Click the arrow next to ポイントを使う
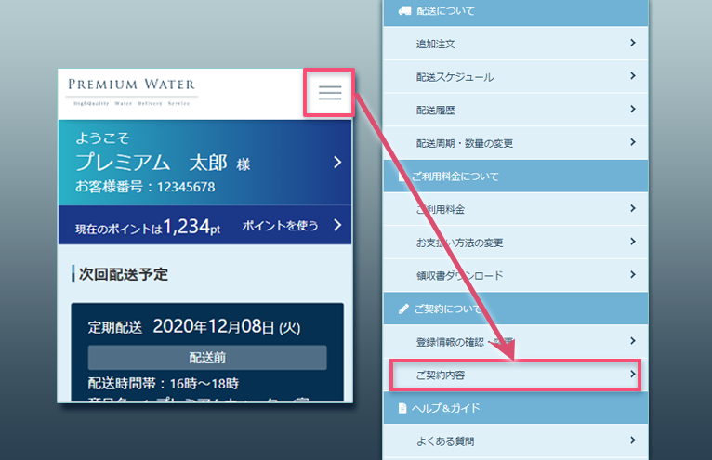The width and height of the screenshot is (712, 460). click(337, 225)
